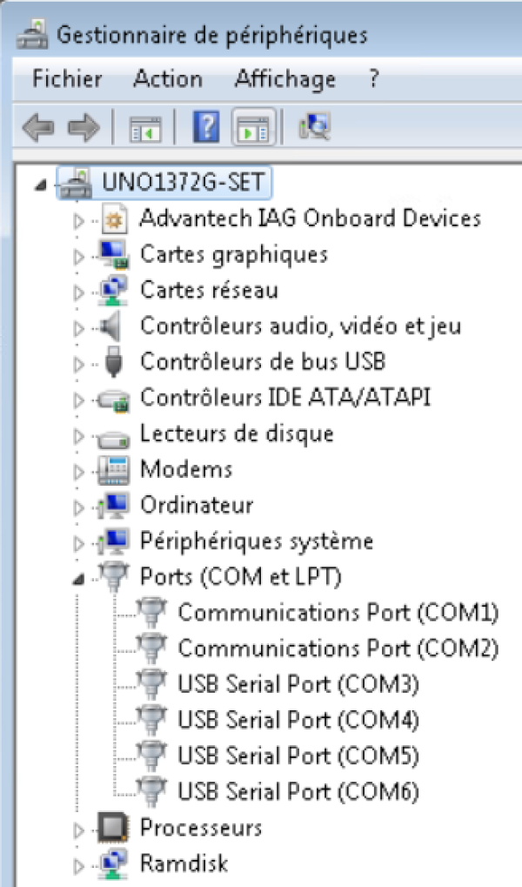Image resolution: width=522 pixels, height=887 pixels.
Task: Open the Fichier menu
Action: tap(67, 79)
